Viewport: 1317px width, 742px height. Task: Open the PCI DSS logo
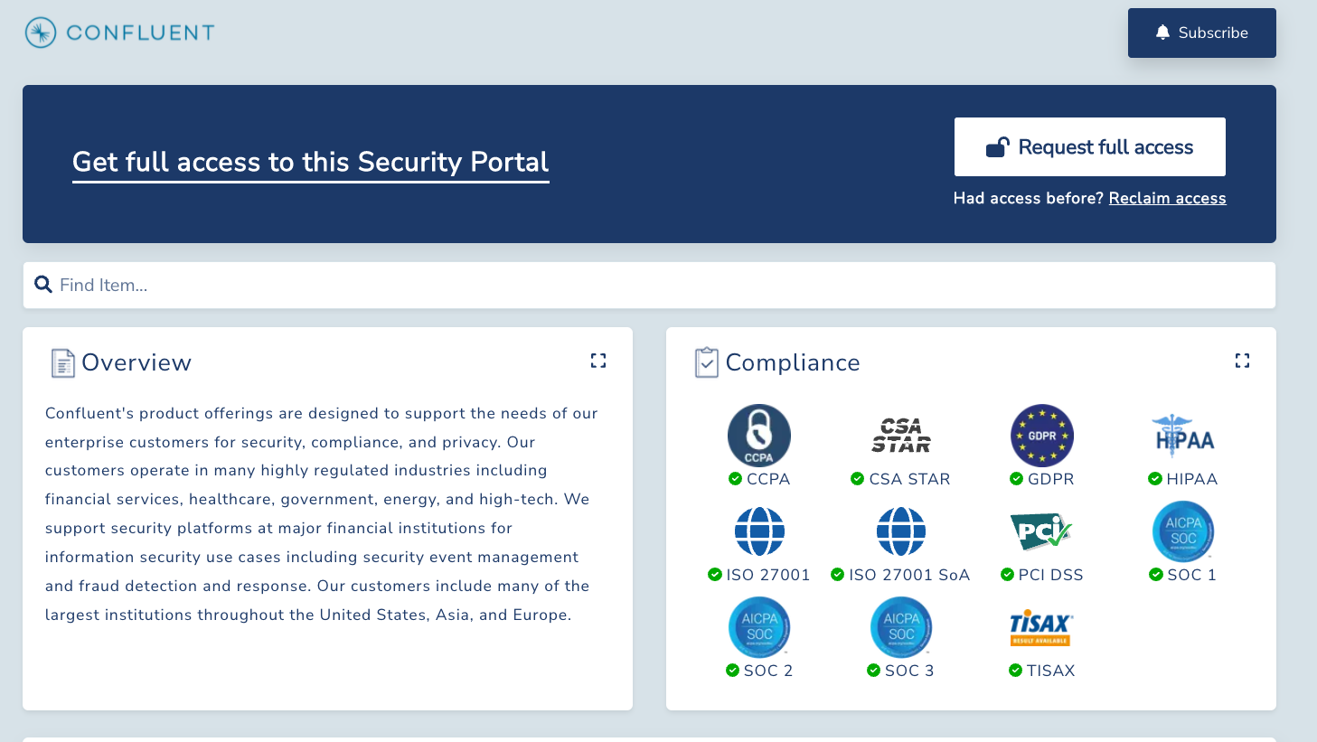pos(1042,531)
